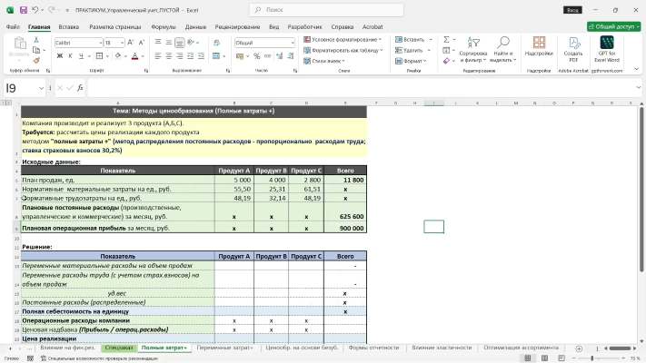The image size is (646, 363).
Task: Switch to the Разработчик ribbon tab
Action: click(x=305, y=26)
